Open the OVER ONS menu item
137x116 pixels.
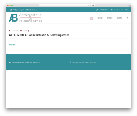click(110, 18)
